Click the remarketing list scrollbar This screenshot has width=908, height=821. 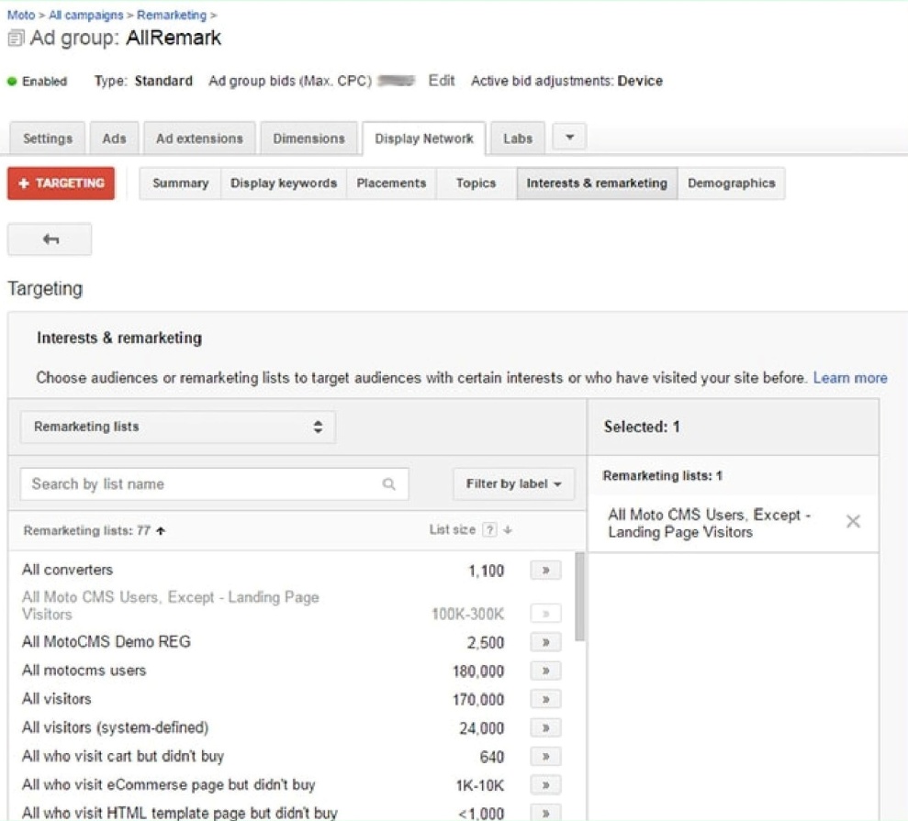579,596
